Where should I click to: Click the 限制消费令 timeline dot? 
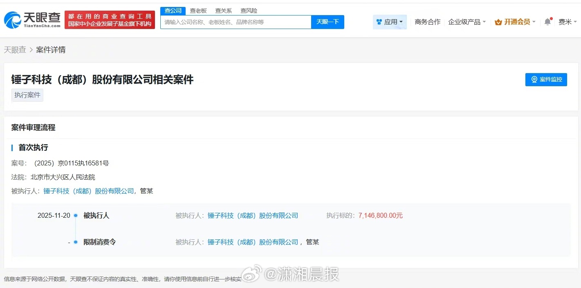(76, 242)
